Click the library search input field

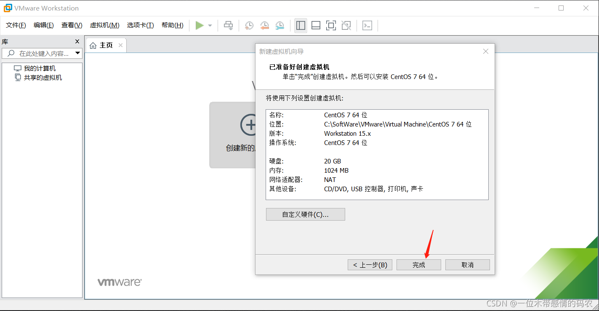42,53
